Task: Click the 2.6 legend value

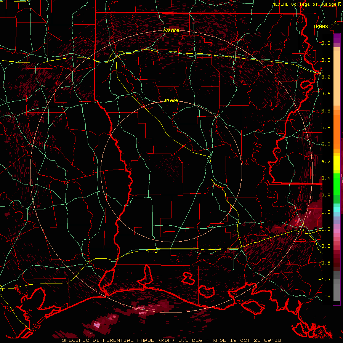Action: (x=326, y=195)
